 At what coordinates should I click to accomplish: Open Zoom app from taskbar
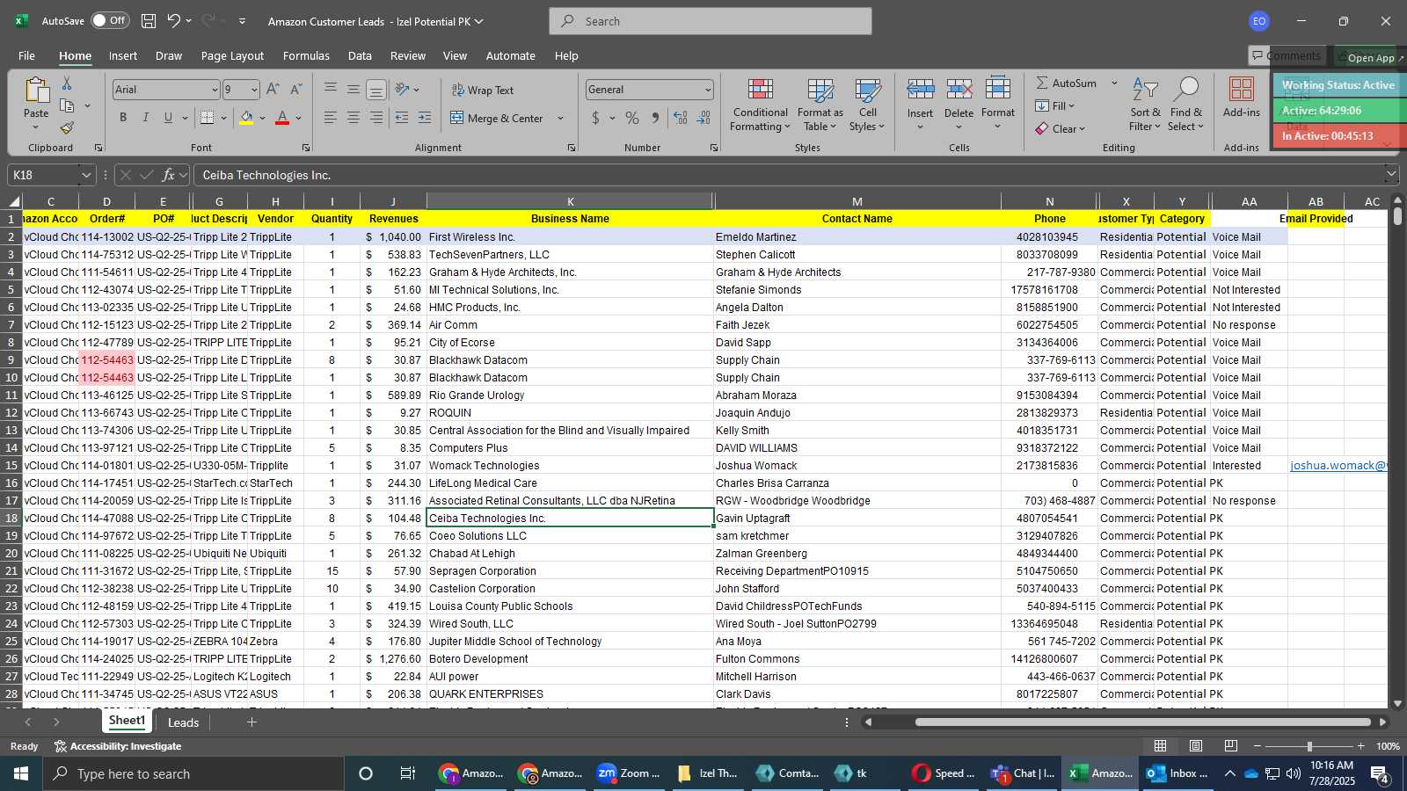pyautogui.click(x=628, y=773)
